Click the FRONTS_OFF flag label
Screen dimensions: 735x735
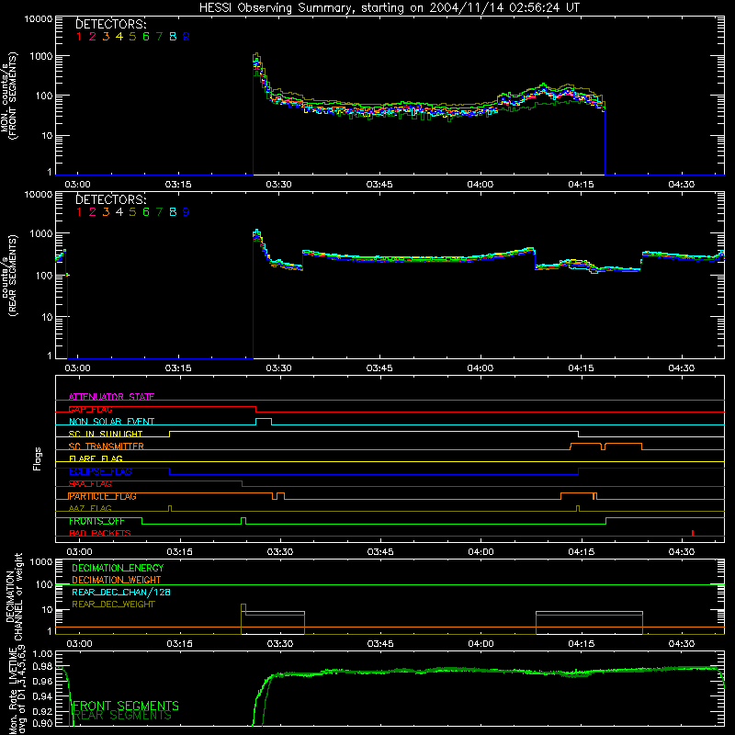(96, 521)
